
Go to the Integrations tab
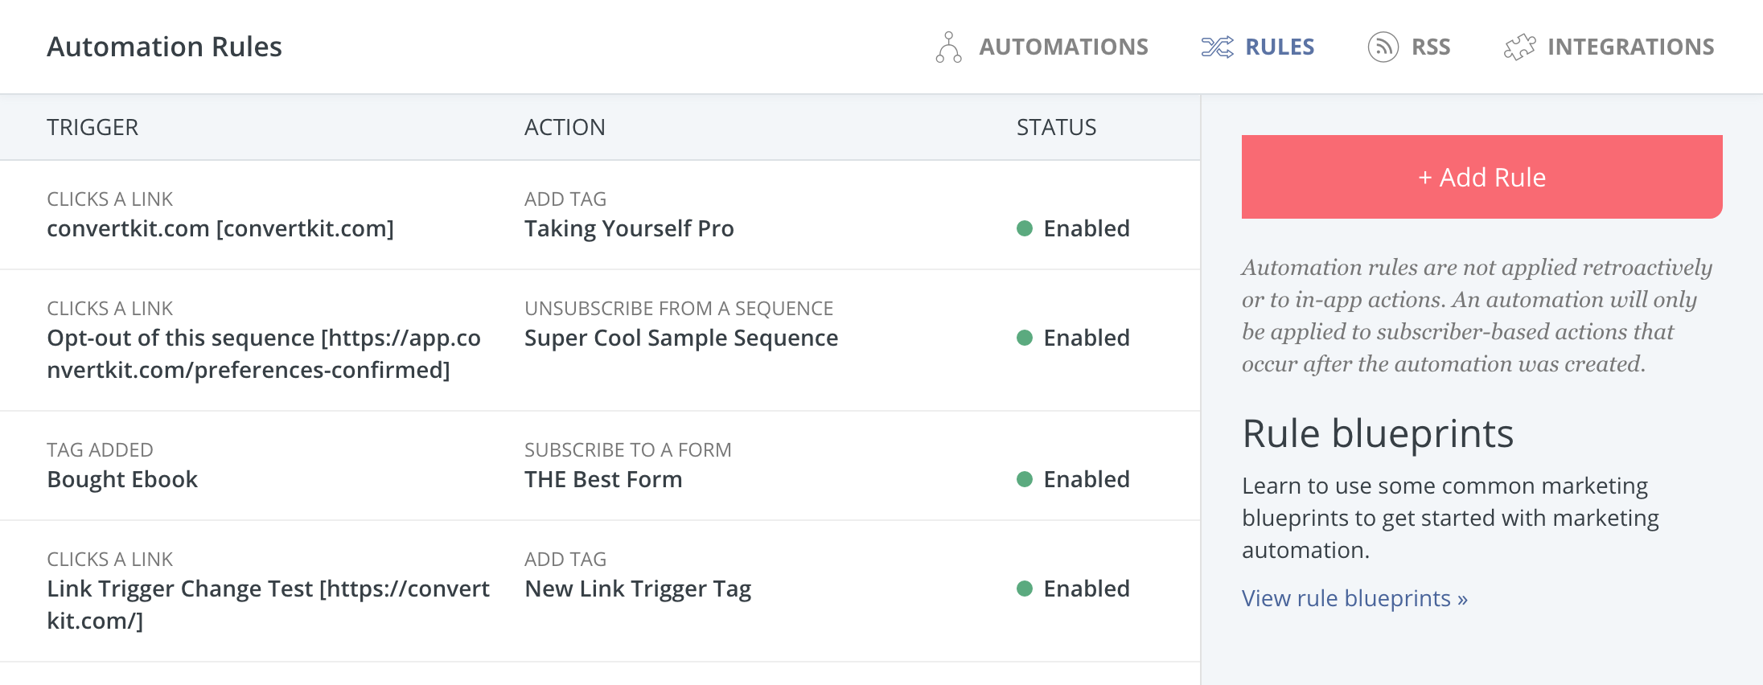[1630, 47]
